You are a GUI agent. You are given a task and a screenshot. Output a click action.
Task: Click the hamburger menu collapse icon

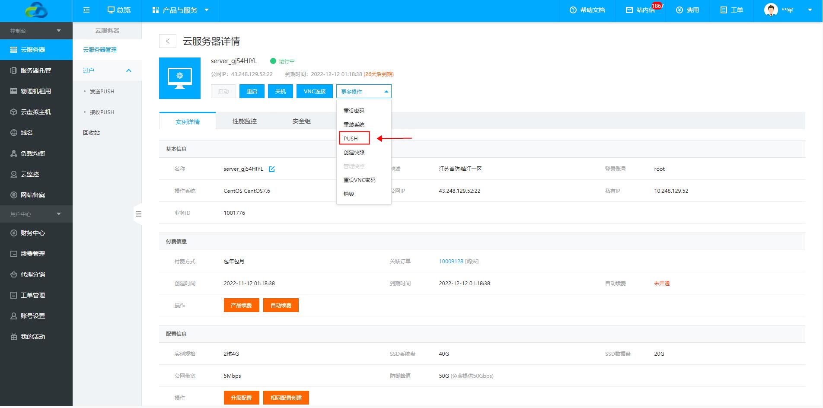click(86, 10)
